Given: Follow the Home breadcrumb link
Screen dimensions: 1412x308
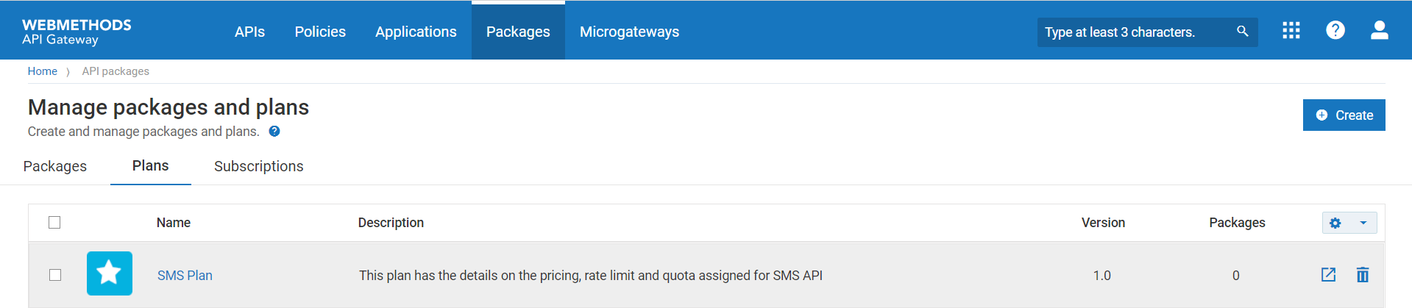Looking at the screenshot, I should [x=43, y=71].
